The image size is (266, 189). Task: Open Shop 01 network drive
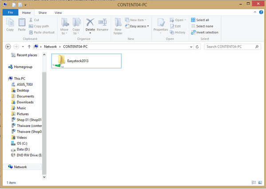pos(26,120)
